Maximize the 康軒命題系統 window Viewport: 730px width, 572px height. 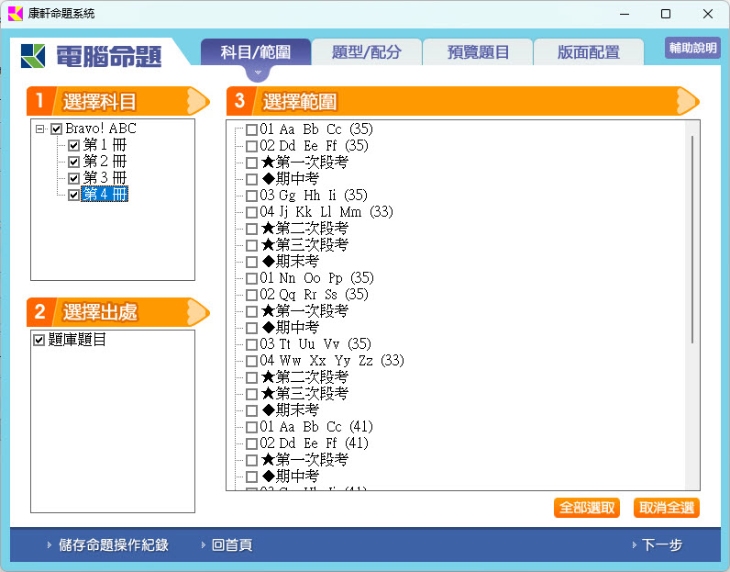pyautogui.click(x=666, y=14)
